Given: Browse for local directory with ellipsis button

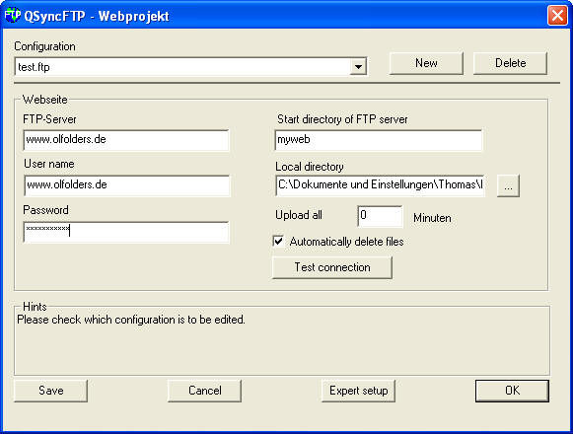Looking at the screenshot, I should pyautogui.click(x=508, y=186).
